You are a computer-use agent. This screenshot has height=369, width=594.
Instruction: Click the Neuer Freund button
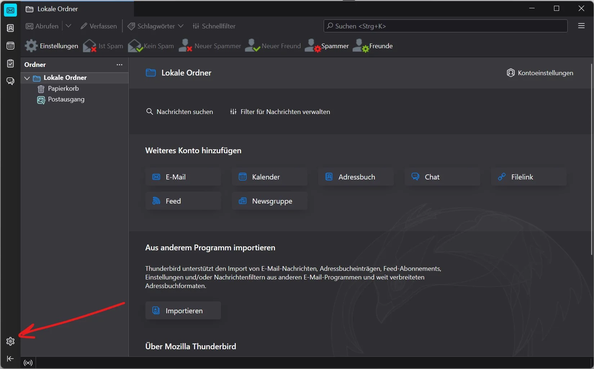click(273, 46)
